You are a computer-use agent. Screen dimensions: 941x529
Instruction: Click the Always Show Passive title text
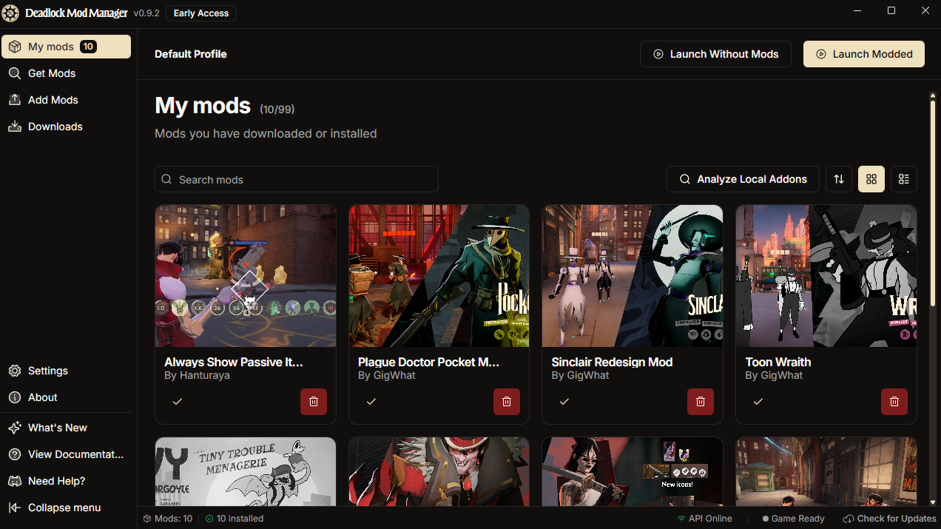pyautogui.click(x=234, y=362)
